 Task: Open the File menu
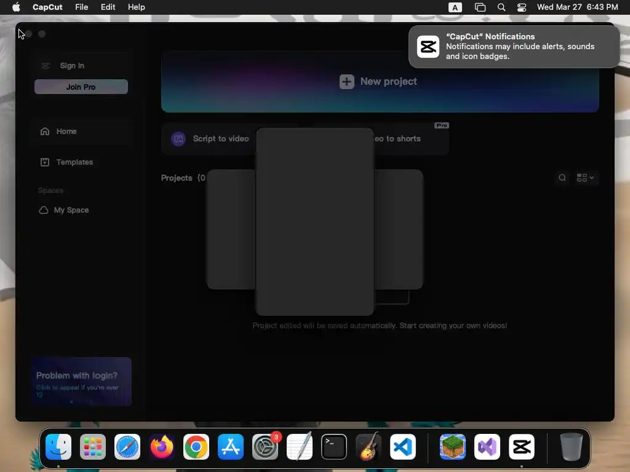click(x=82, y=7)
